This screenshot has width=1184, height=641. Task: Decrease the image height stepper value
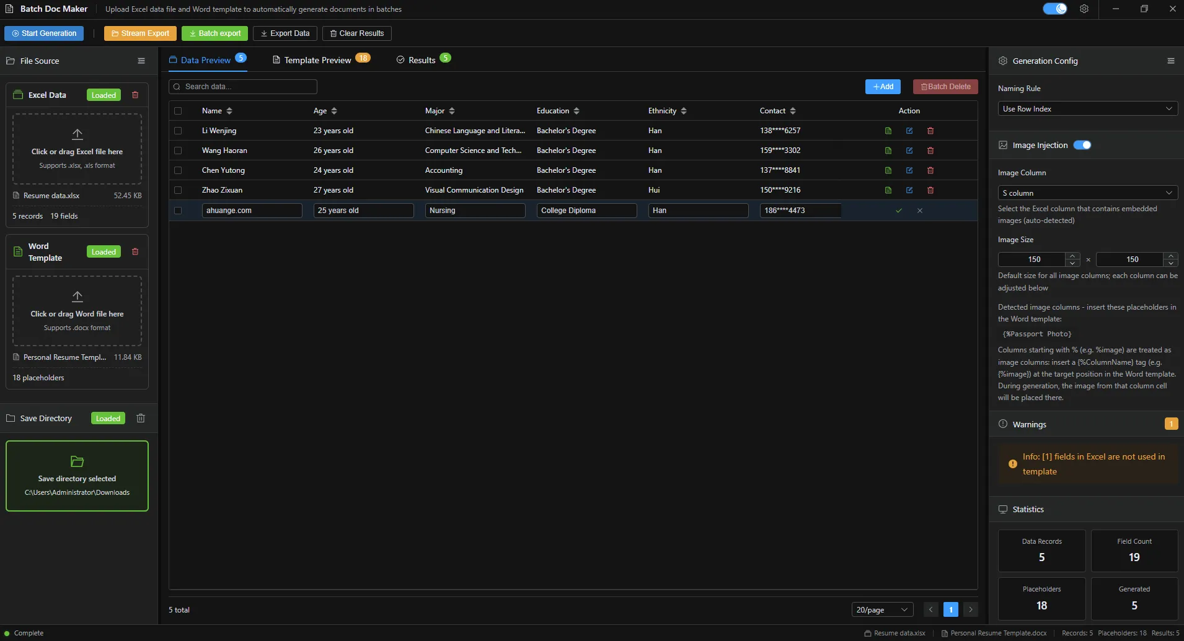[x=1170, y=263]
